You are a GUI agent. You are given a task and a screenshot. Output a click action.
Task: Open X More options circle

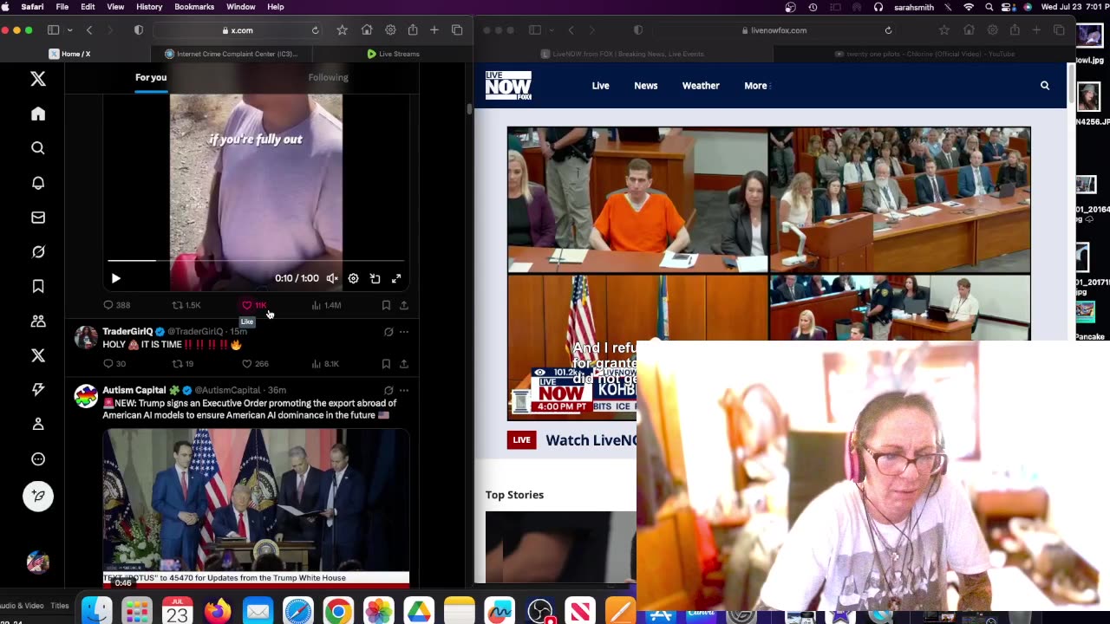tap(38, 459)
